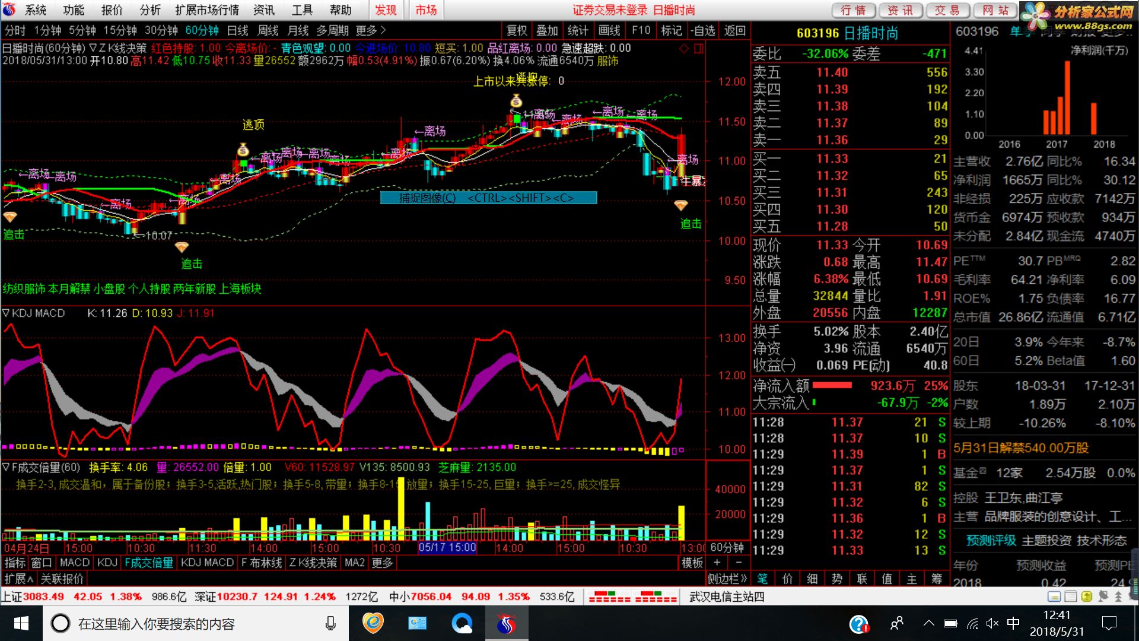Screen dimensions: 1139x641
Task: Open the 系统 menu
Action: point(36,10)
